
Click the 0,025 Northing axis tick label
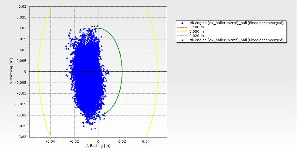(21, 17)
